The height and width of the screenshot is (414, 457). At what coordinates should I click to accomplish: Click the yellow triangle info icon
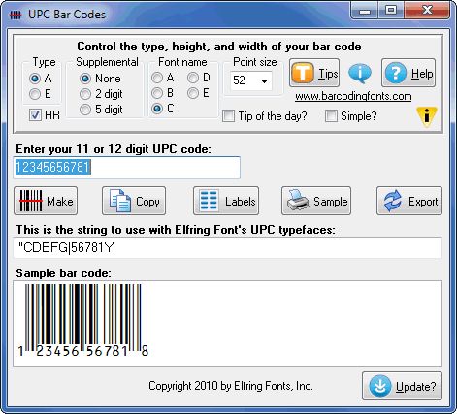427,116
